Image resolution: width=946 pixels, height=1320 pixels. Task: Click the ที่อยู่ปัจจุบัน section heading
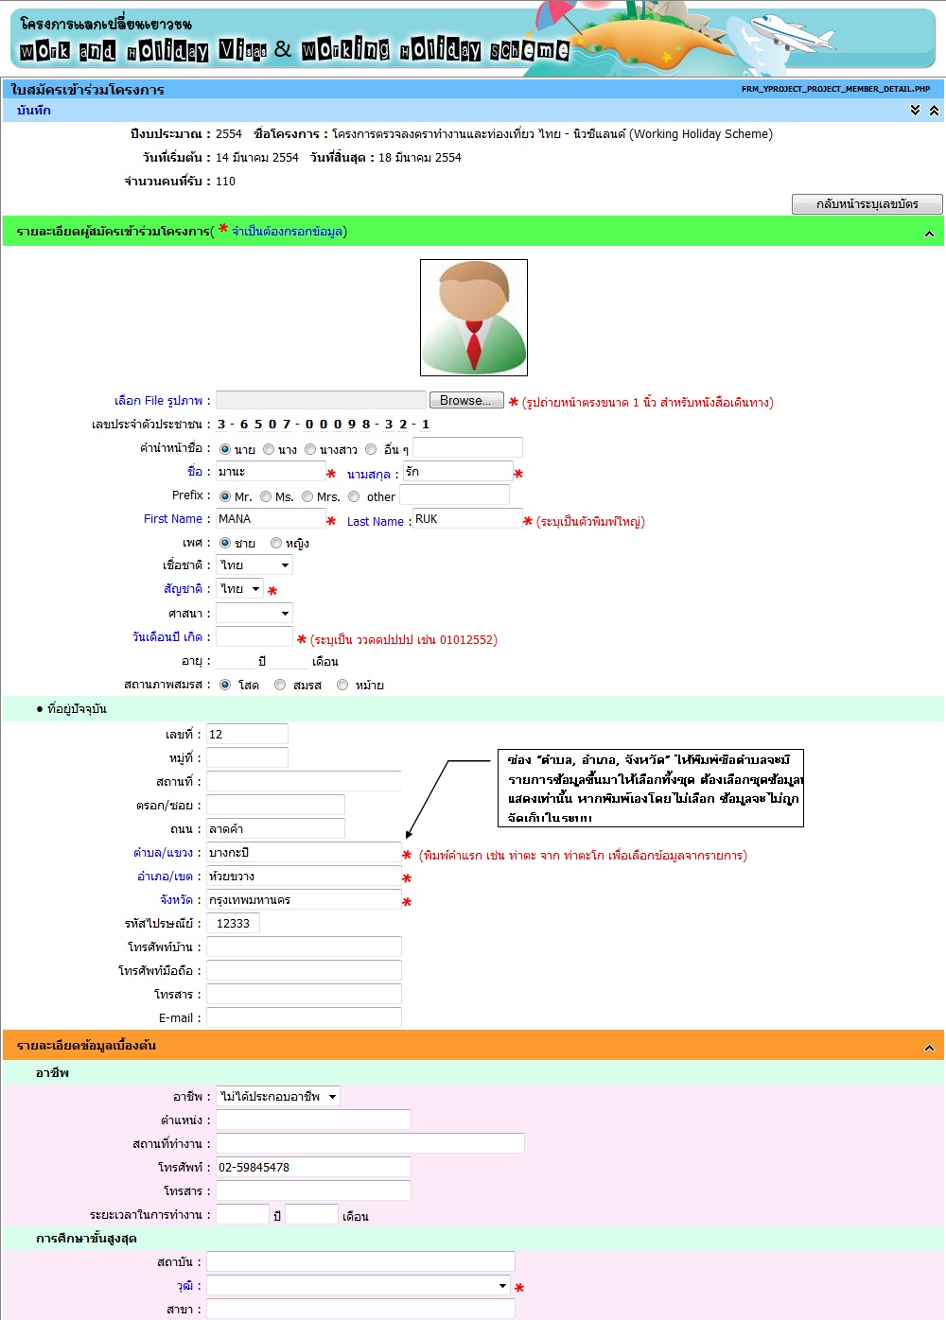click(77, 709)
